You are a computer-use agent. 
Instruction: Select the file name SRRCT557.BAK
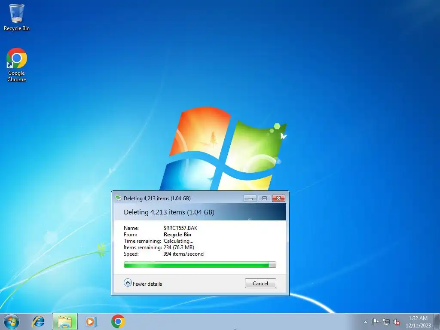(x=180, y=228)
